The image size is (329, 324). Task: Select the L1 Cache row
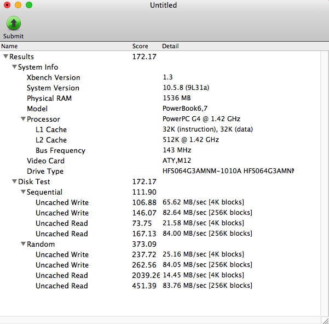(160, 129)
